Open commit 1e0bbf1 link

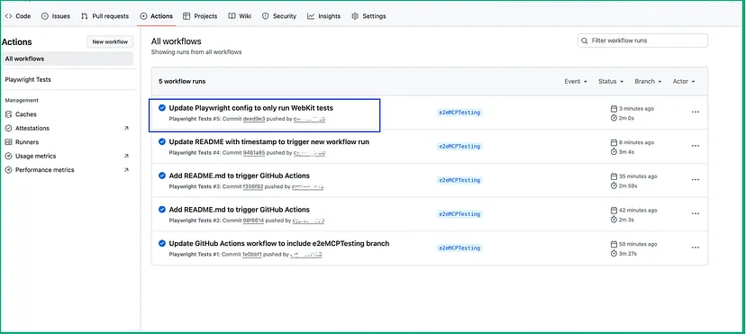[x=252, y=255]
